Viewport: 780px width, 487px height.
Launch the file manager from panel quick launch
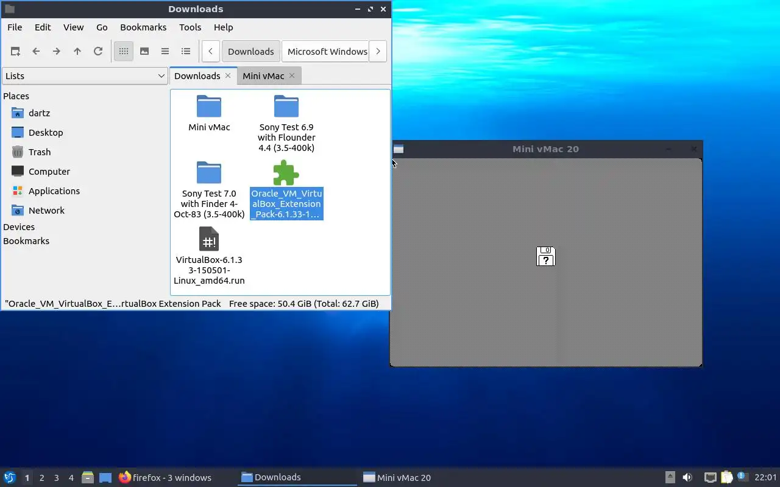click(x=88, y=478)
